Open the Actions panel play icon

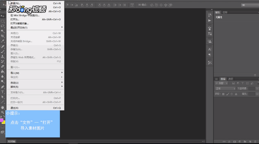point(210,21)
